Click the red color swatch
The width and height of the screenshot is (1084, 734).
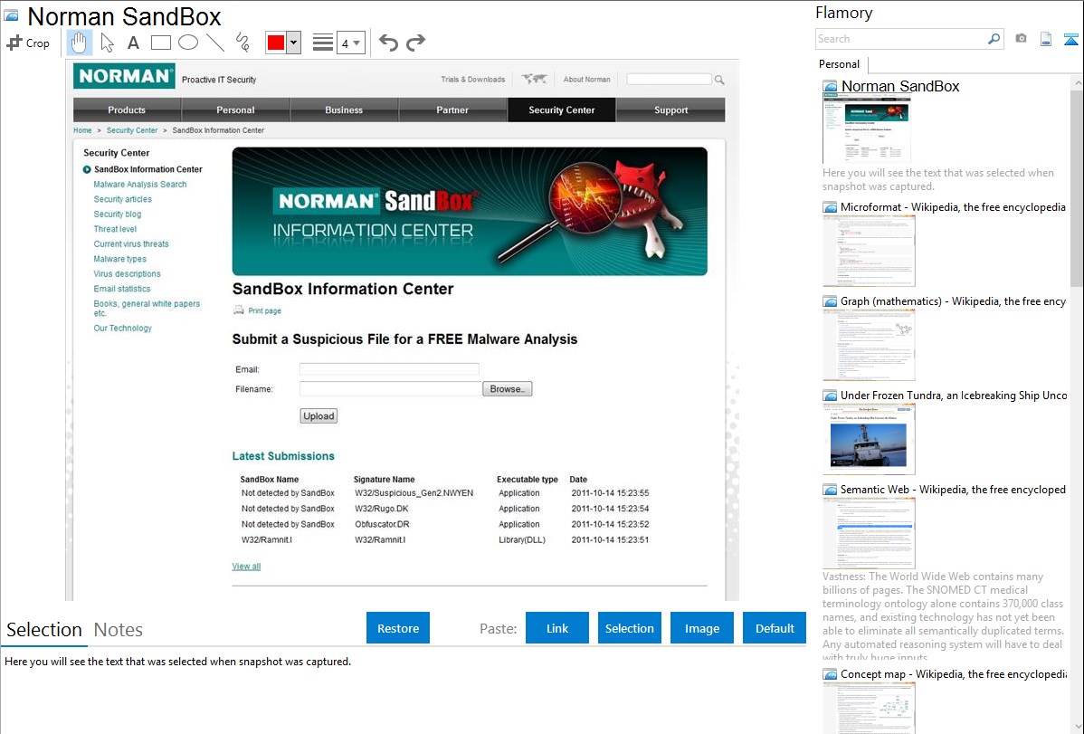(276, 43)
